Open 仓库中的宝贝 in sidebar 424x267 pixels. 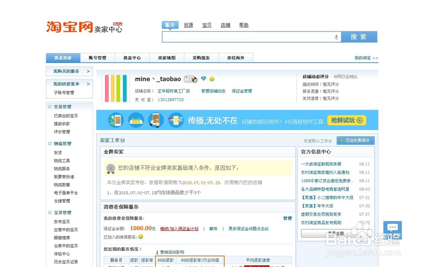tap(66, 246)
